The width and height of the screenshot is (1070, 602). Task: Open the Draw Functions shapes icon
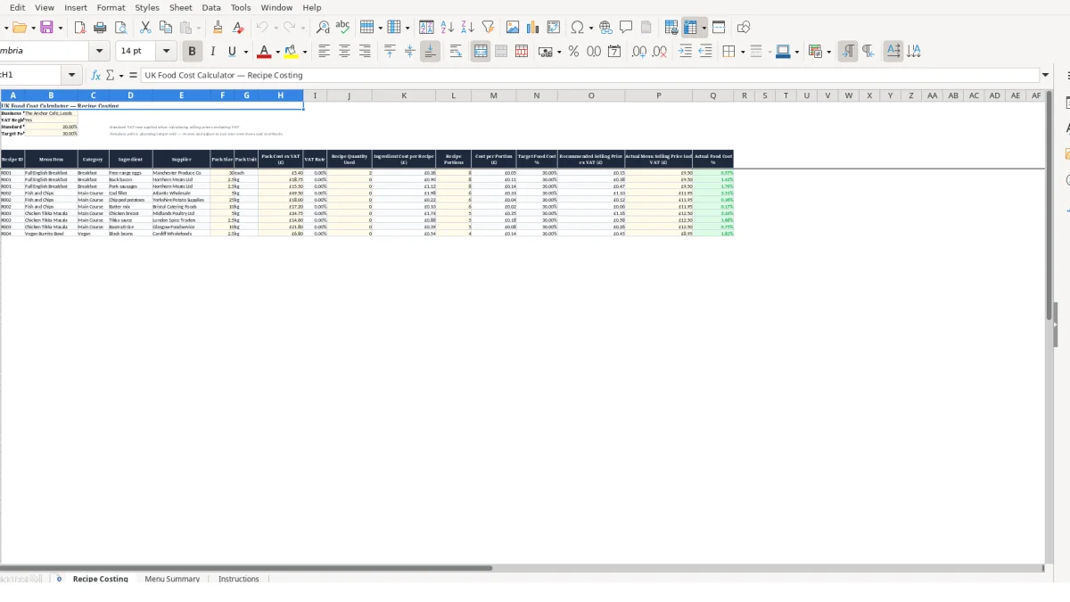(x=744, y=28)
